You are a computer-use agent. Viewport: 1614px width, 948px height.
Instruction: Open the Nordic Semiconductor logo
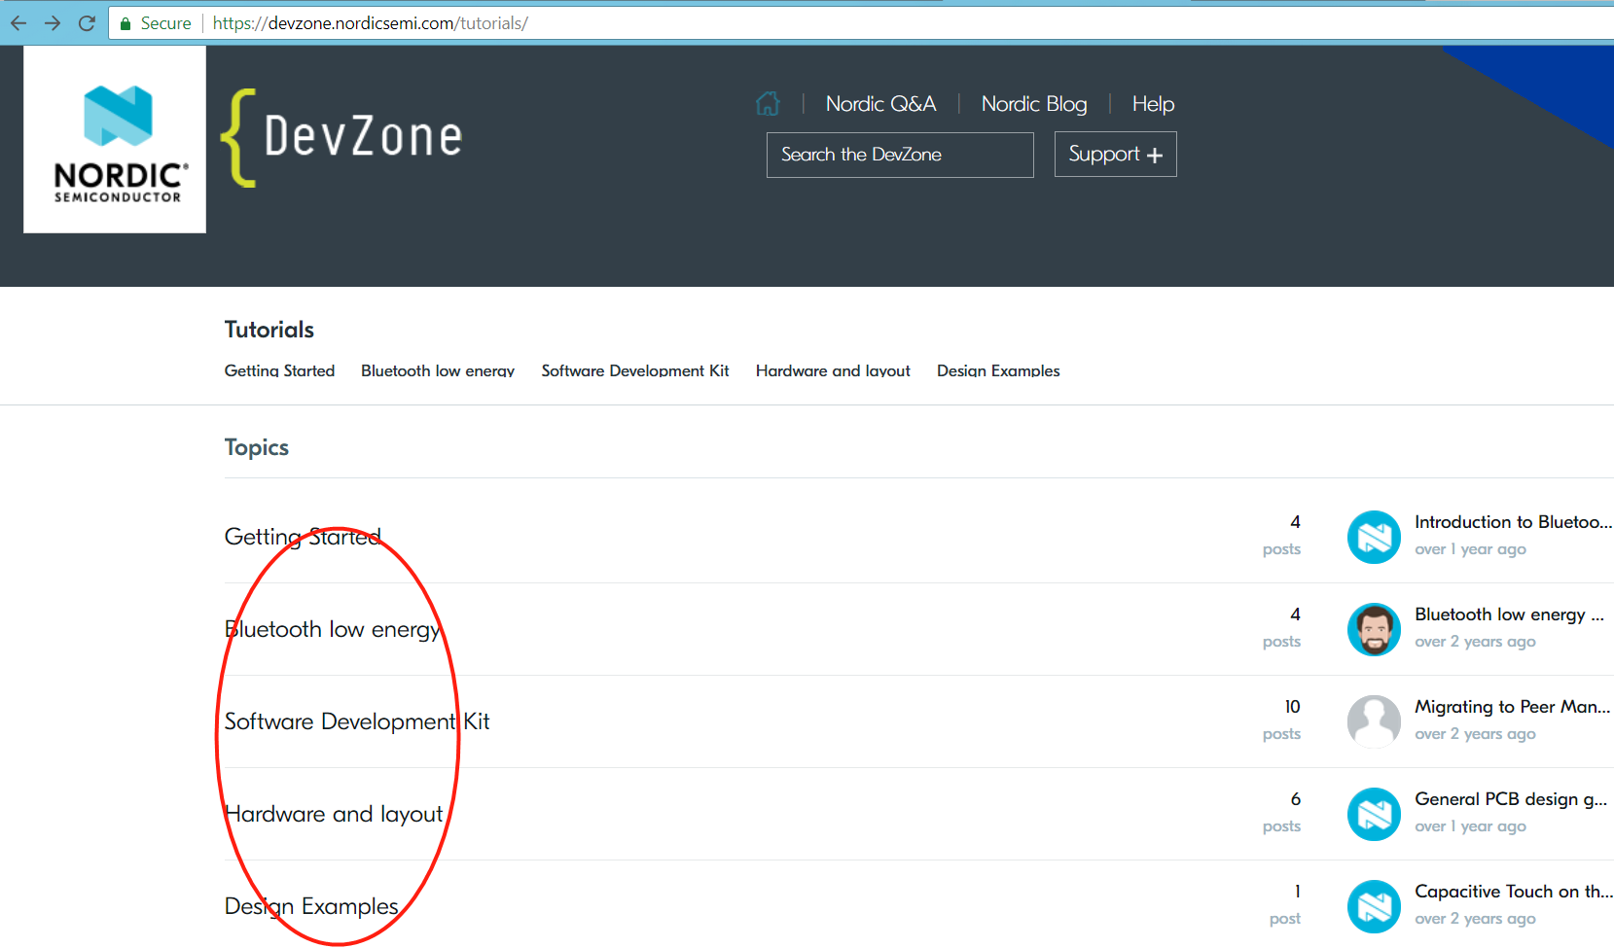coord(115,139)
